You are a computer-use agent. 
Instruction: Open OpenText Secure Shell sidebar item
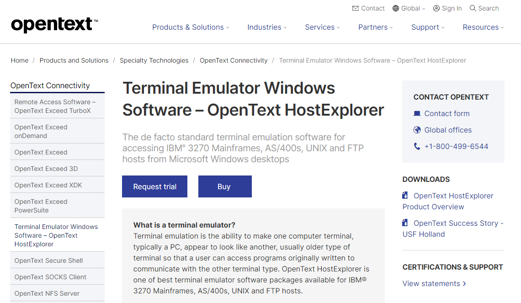(x=57, y=260)
